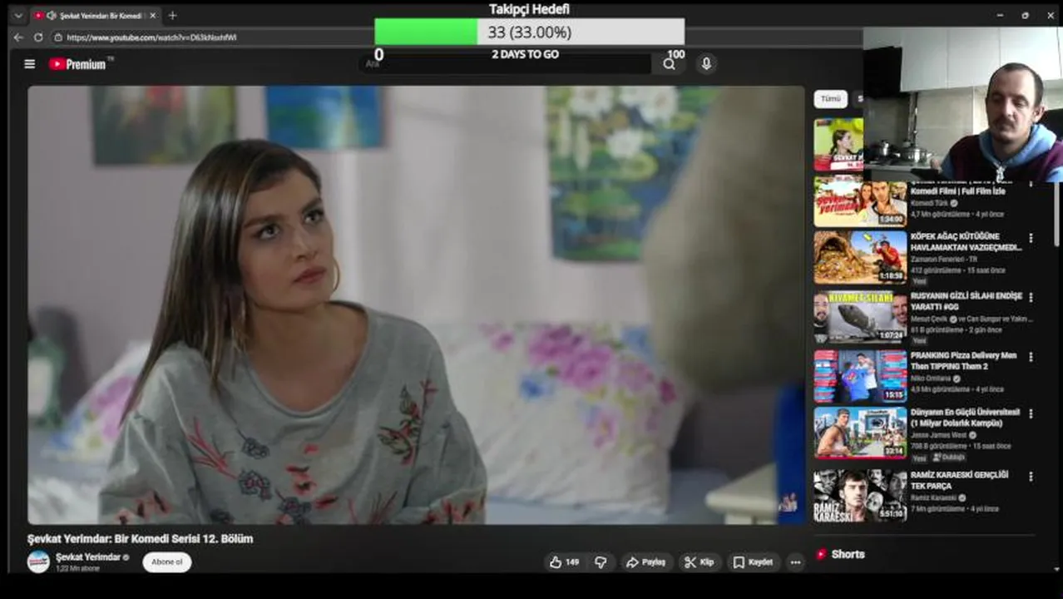The image size is (1063, 599).
Task: Open Şevkat Yerimdar channel avatar
Action: [x=38, y=562]
